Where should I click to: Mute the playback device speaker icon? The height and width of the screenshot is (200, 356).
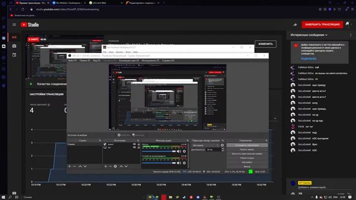tap(179, 163)
